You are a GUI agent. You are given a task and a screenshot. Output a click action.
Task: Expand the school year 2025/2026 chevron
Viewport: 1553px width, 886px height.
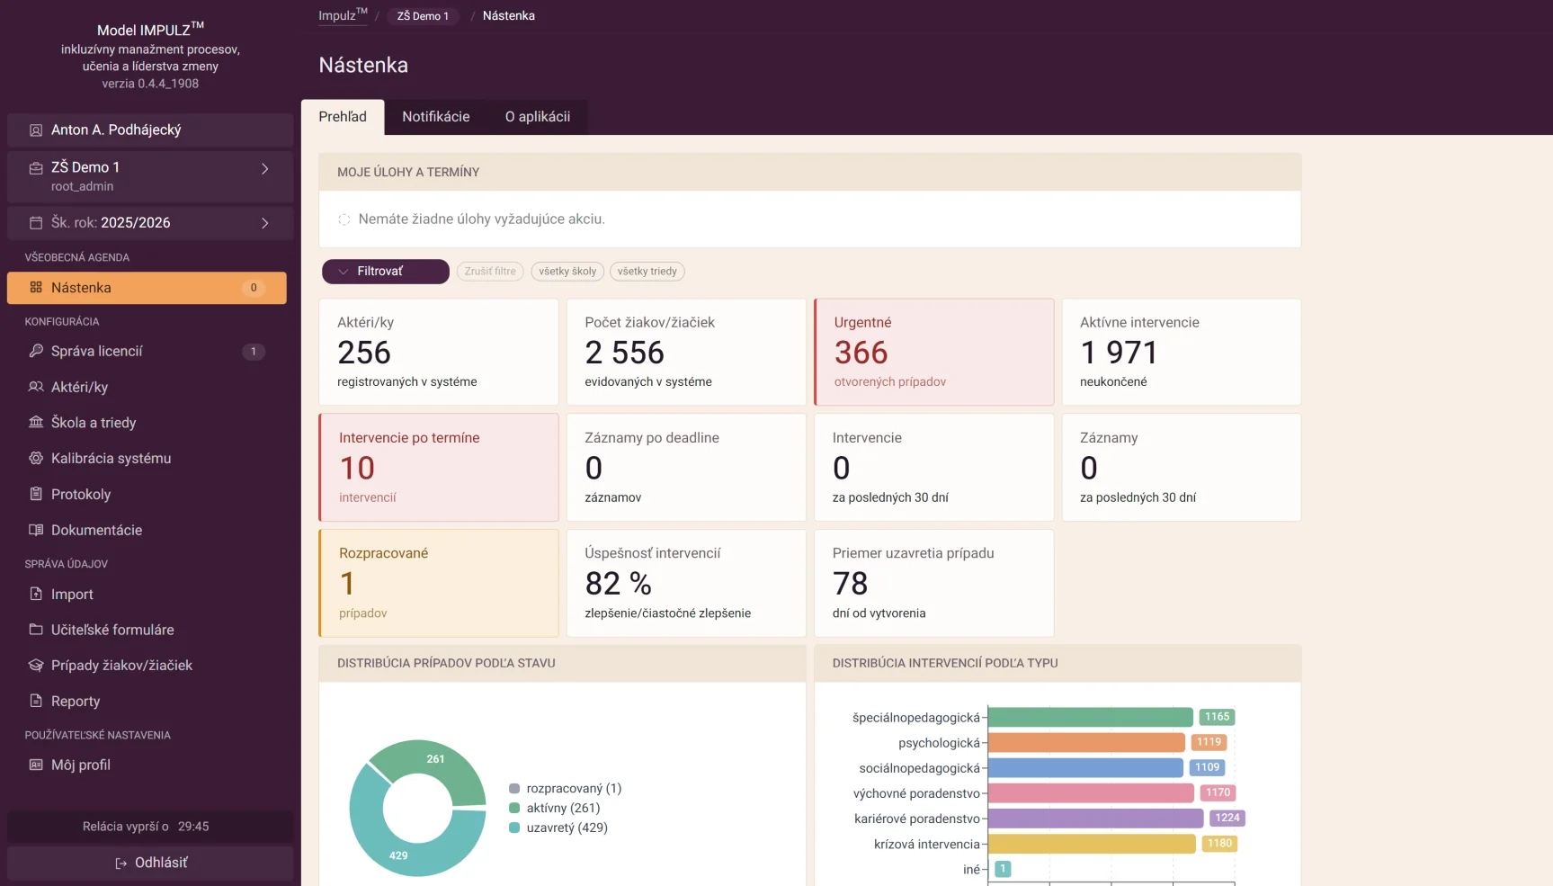point(264,223)
